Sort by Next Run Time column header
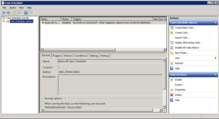The height and width of the screenshot is (119, 219). (160, 19)
